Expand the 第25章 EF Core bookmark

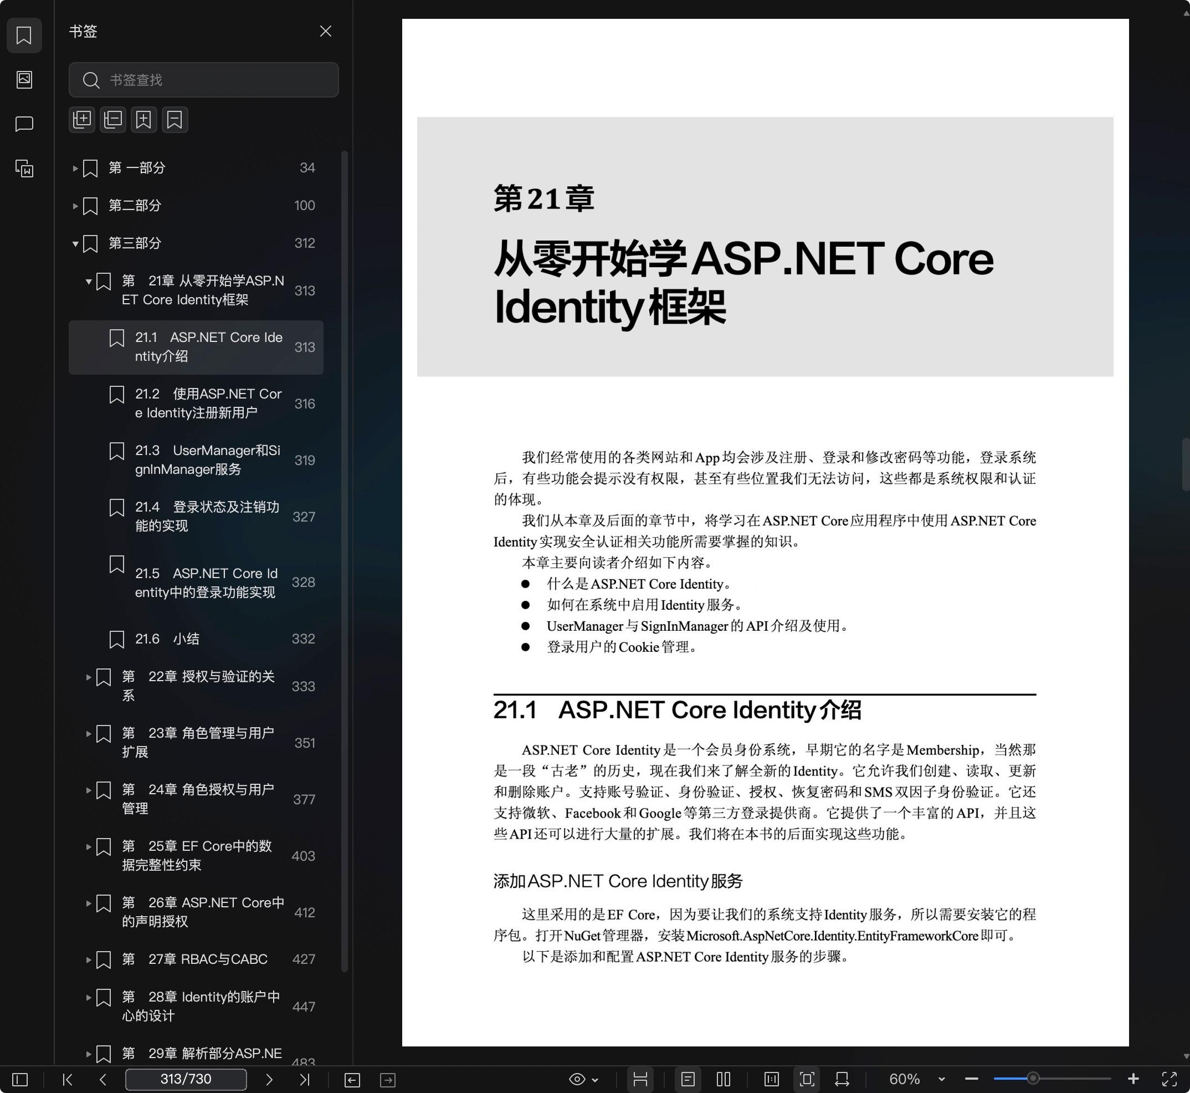coord(88,846)
